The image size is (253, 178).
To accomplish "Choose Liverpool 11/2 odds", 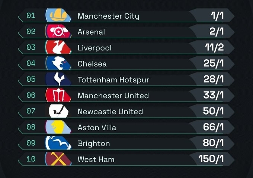I will coord(214,48).
